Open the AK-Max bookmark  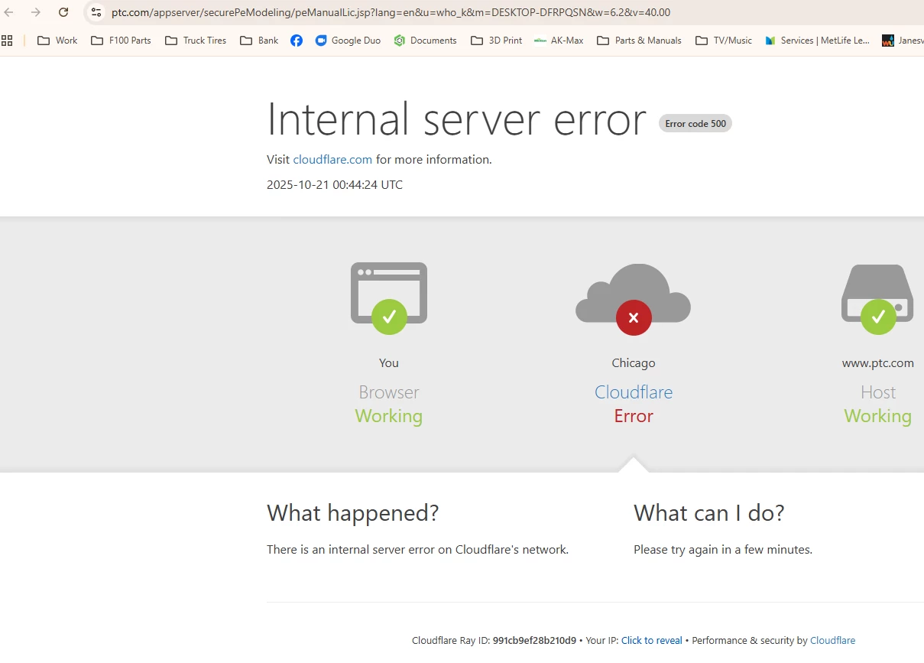pos(559,41)
